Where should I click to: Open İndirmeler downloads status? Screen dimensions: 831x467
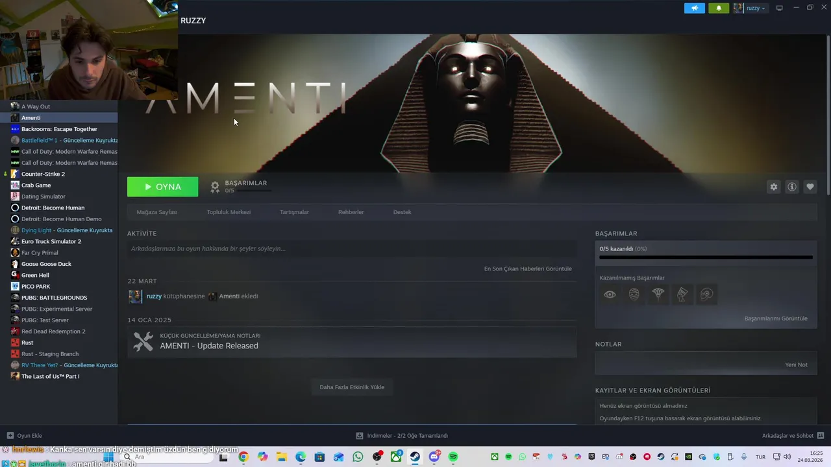pos(402,436)
